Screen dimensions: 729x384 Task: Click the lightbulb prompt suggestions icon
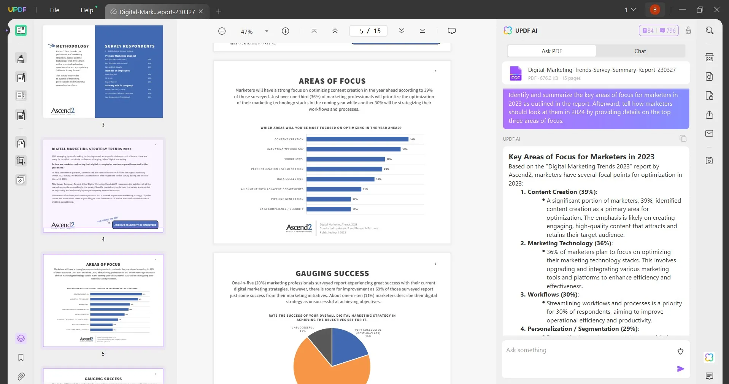click(681, 351)
